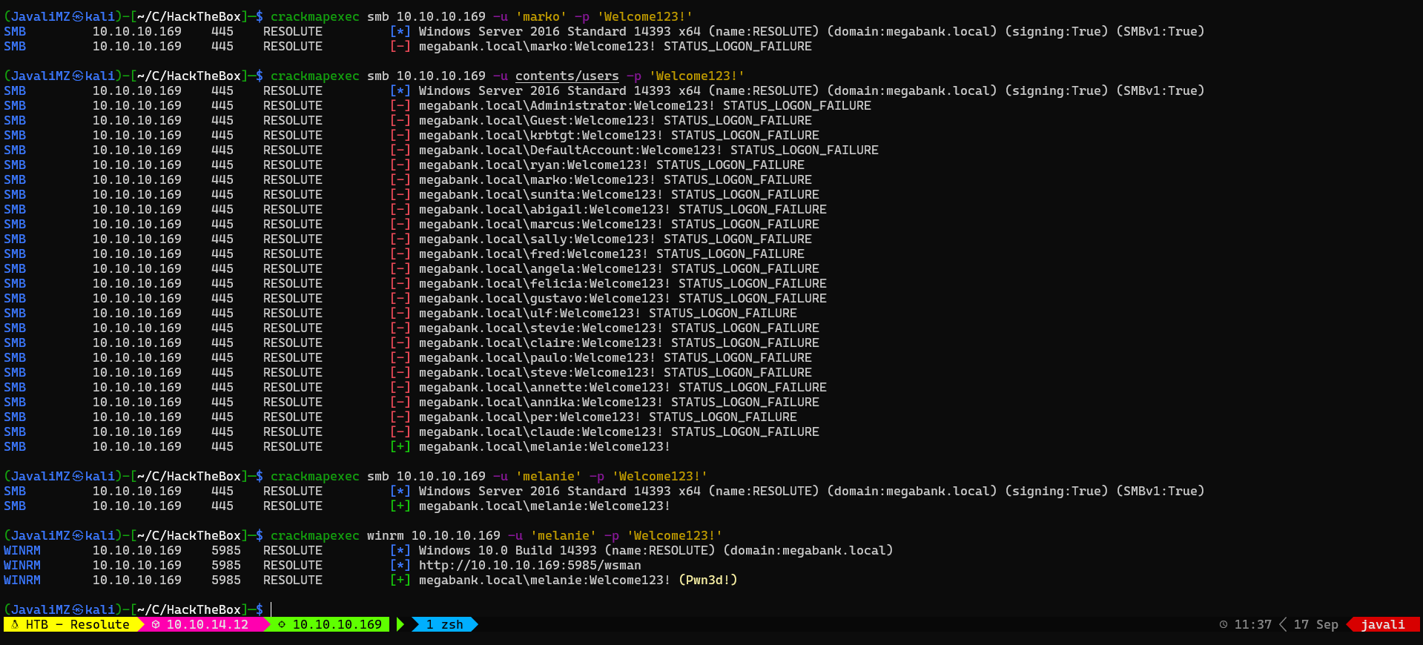Place cursor at the empty bottom prompt
The image size is (1423, 645).
click(x=272, y=609)
